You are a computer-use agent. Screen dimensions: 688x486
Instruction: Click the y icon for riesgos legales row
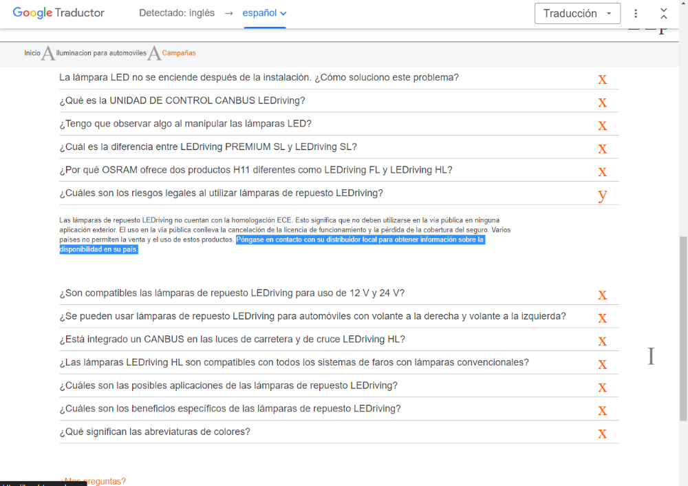pyautogui.click(x=603, y=195)
